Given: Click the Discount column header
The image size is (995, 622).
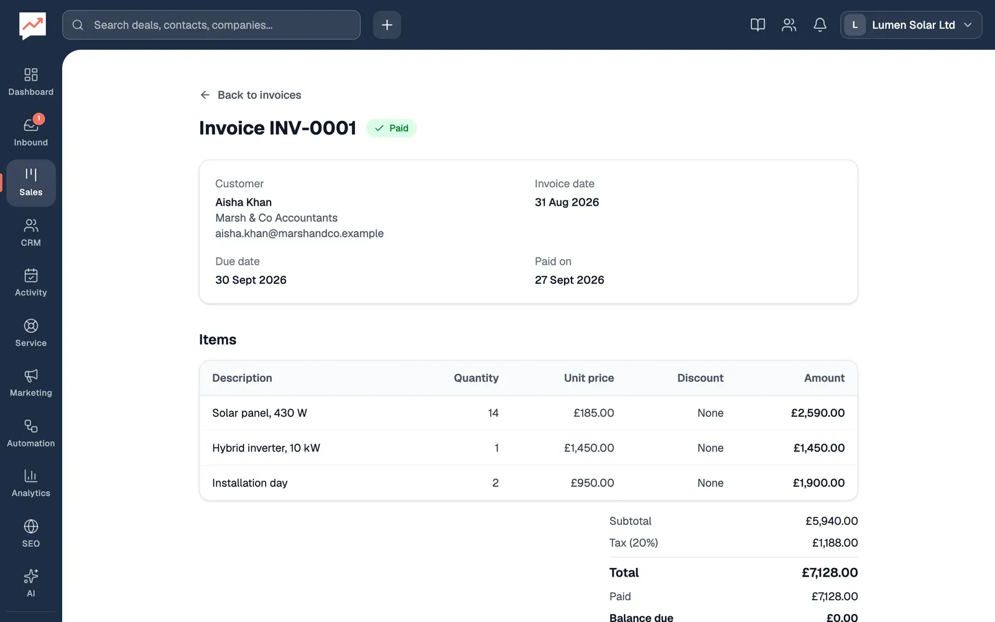Looking at the screenshot, I should (x=700, y=378).
